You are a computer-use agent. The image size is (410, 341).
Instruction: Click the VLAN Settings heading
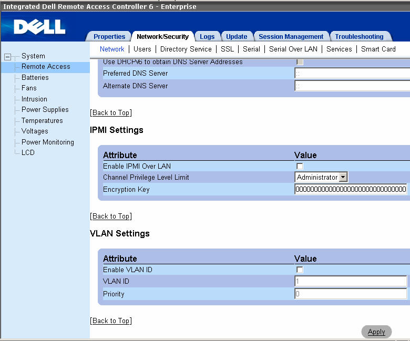pyautogui.click(x=119, y=233)
